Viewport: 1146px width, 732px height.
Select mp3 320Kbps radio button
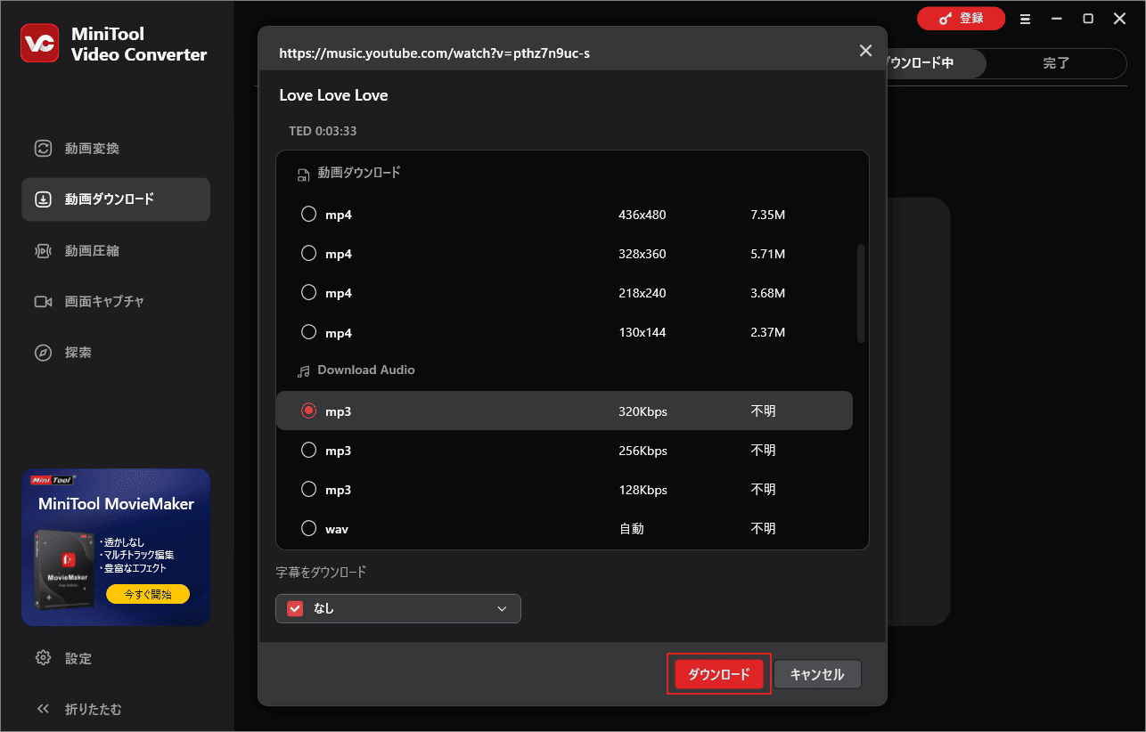[309, 411]
